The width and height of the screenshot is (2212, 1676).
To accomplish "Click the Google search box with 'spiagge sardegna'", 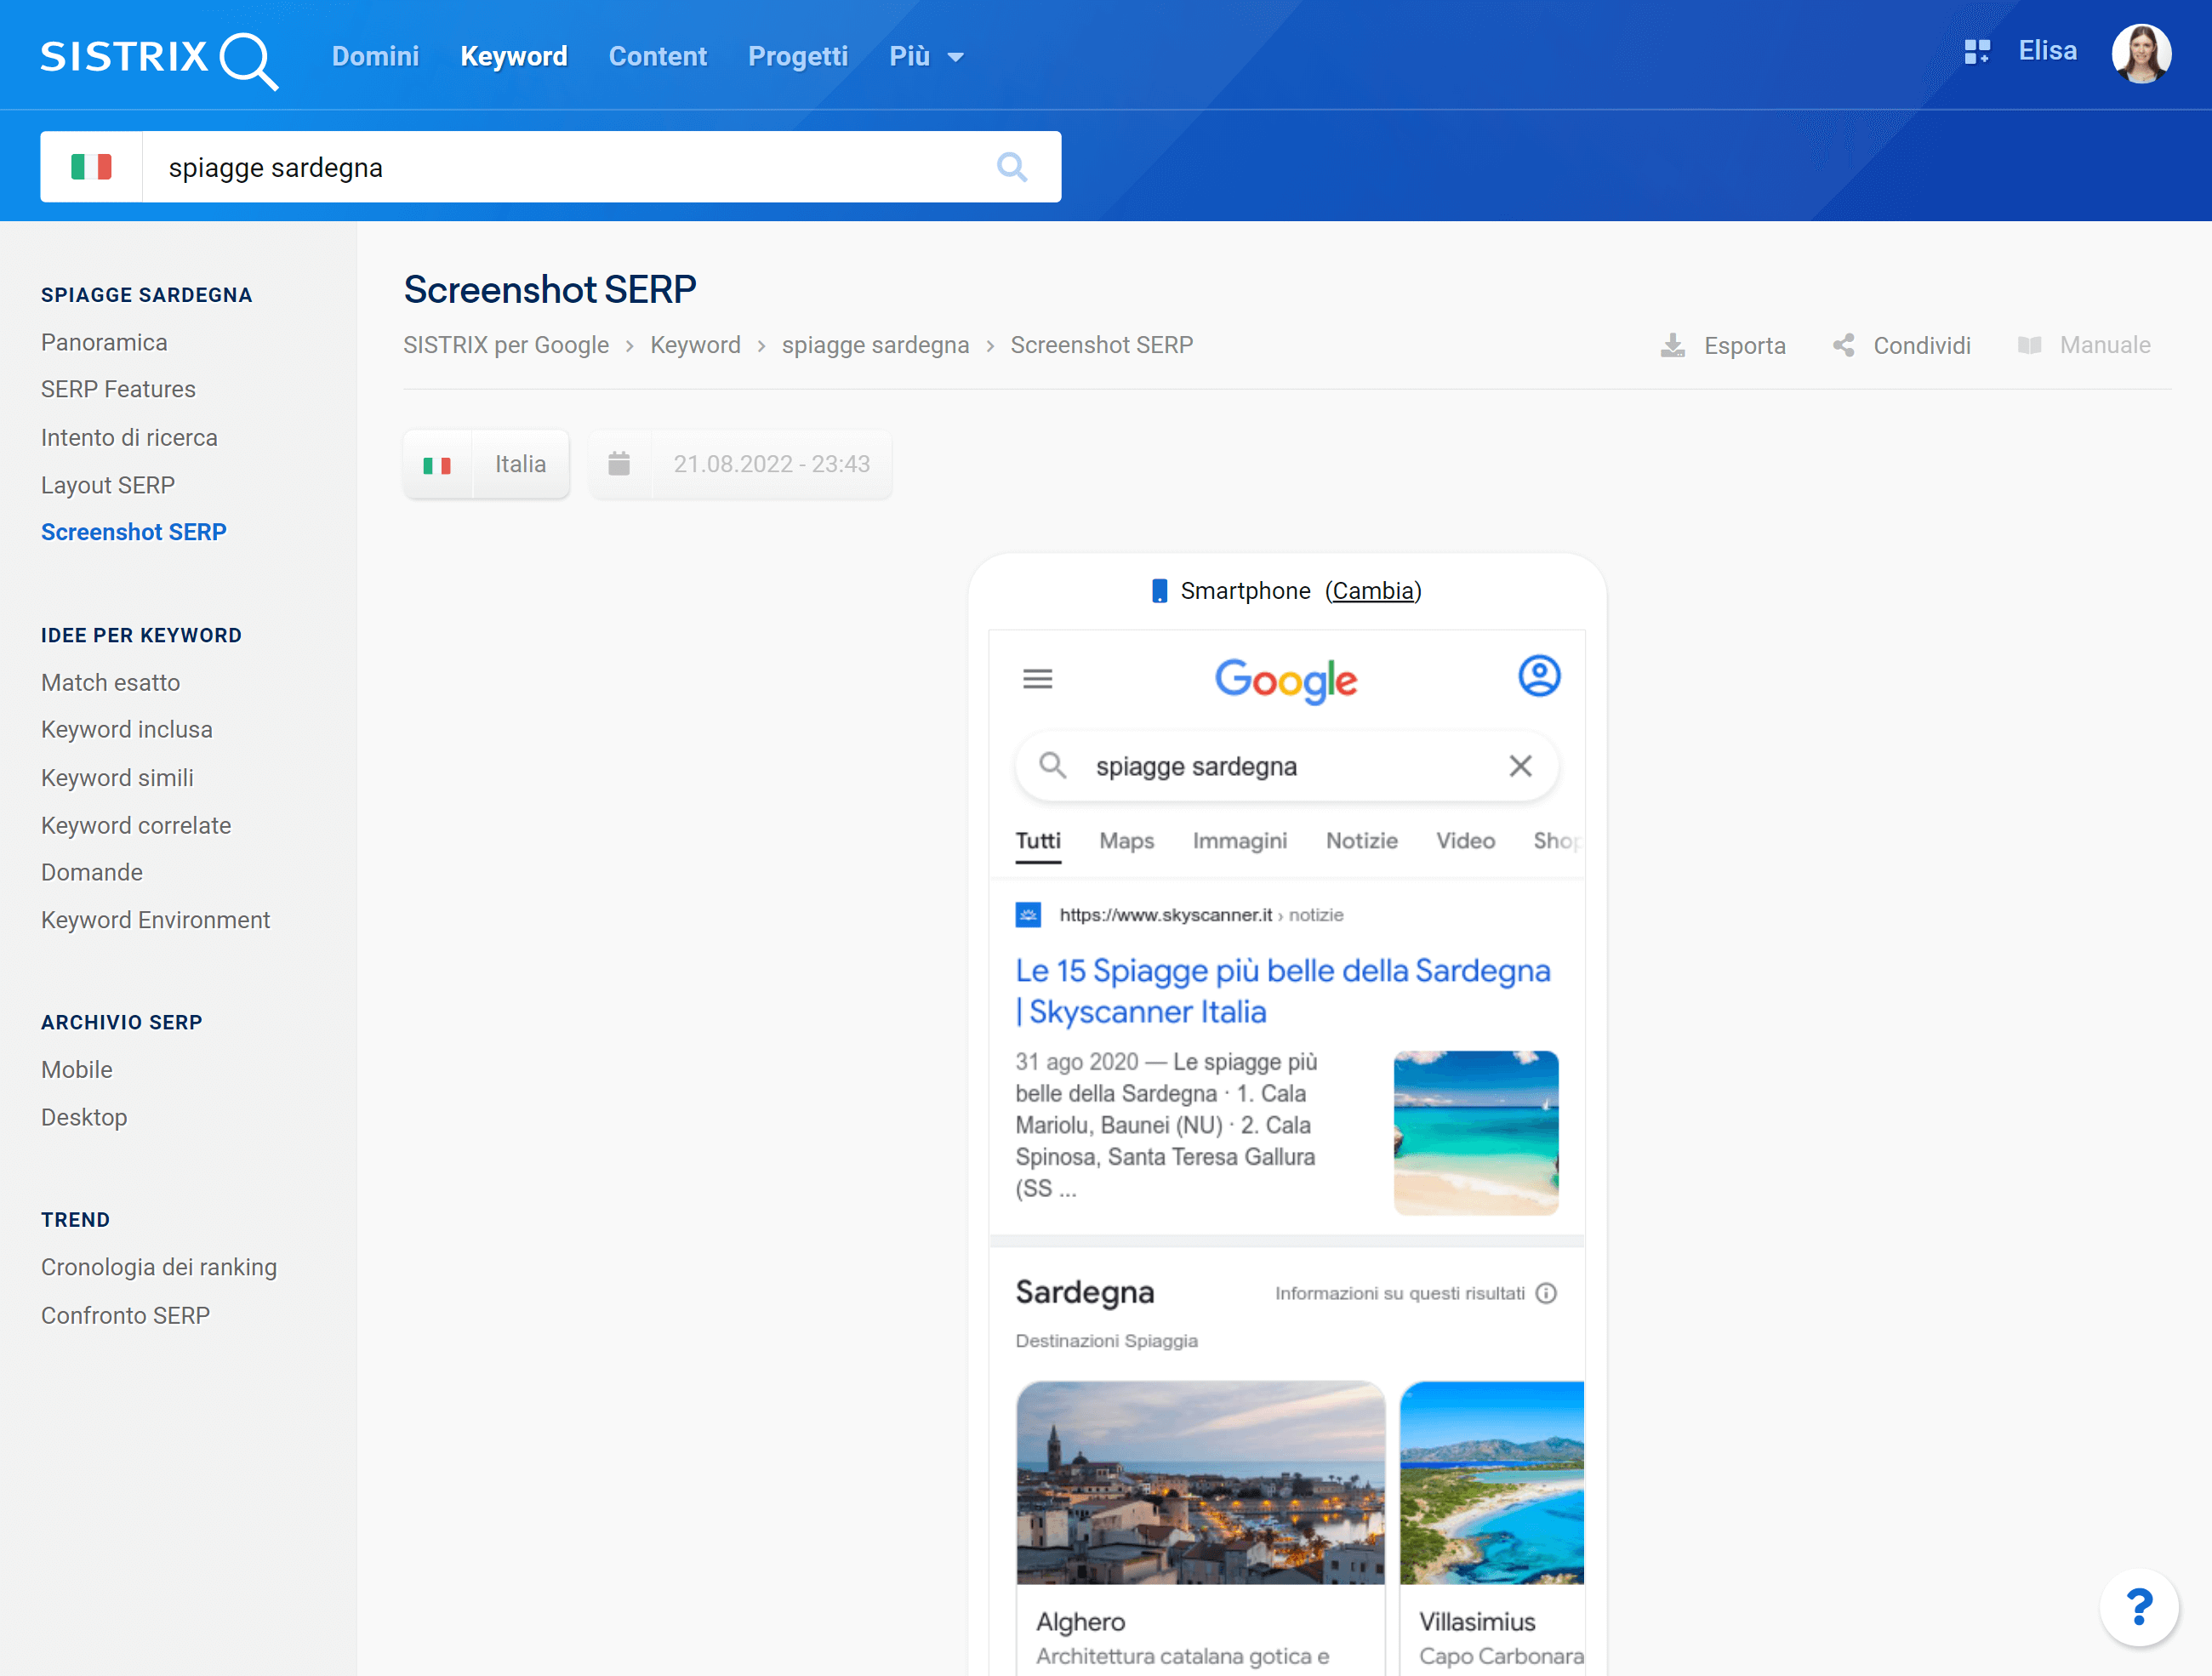I will [1287, 766].
